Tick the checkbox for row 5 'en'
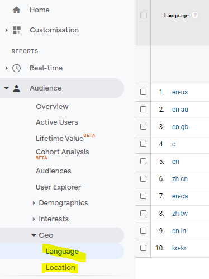Screen dimensions: 209x279 click(x=143, y=162)
